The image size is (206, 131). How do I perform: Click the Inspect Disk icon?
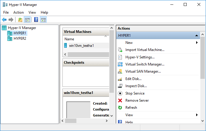120,86
